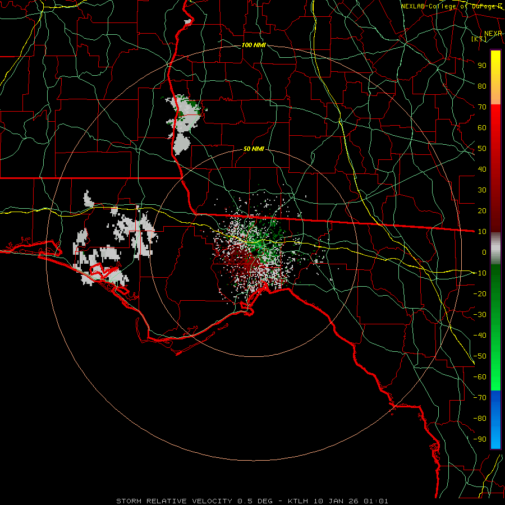Click the "KTLH 10 JAN 26 01:01" timestamp

coord(338,501)
